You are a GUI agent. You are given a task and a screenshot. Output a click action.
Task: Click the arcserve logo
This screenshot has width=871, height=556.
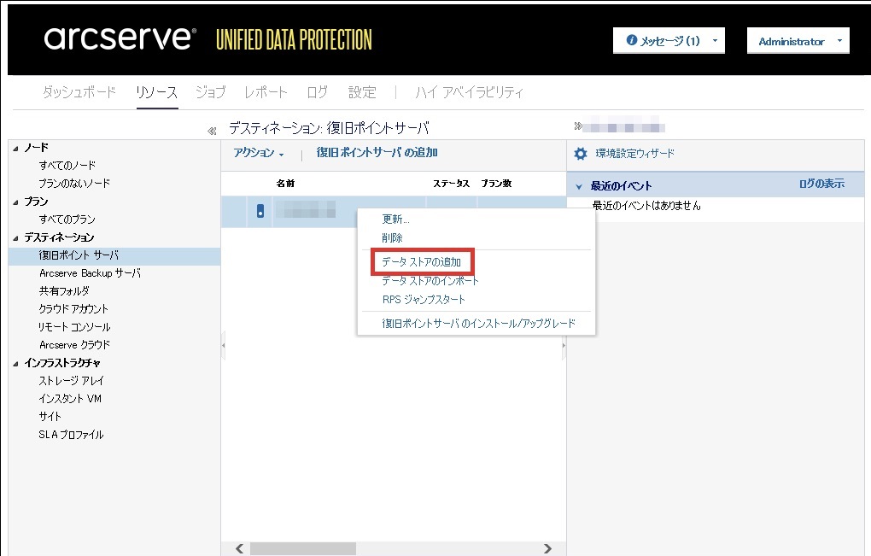(x=120, y=38)
